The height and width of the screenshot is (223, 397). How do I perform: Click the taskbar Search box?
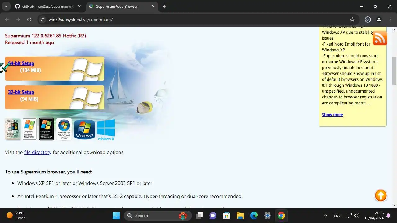click(x=158, y=216)
